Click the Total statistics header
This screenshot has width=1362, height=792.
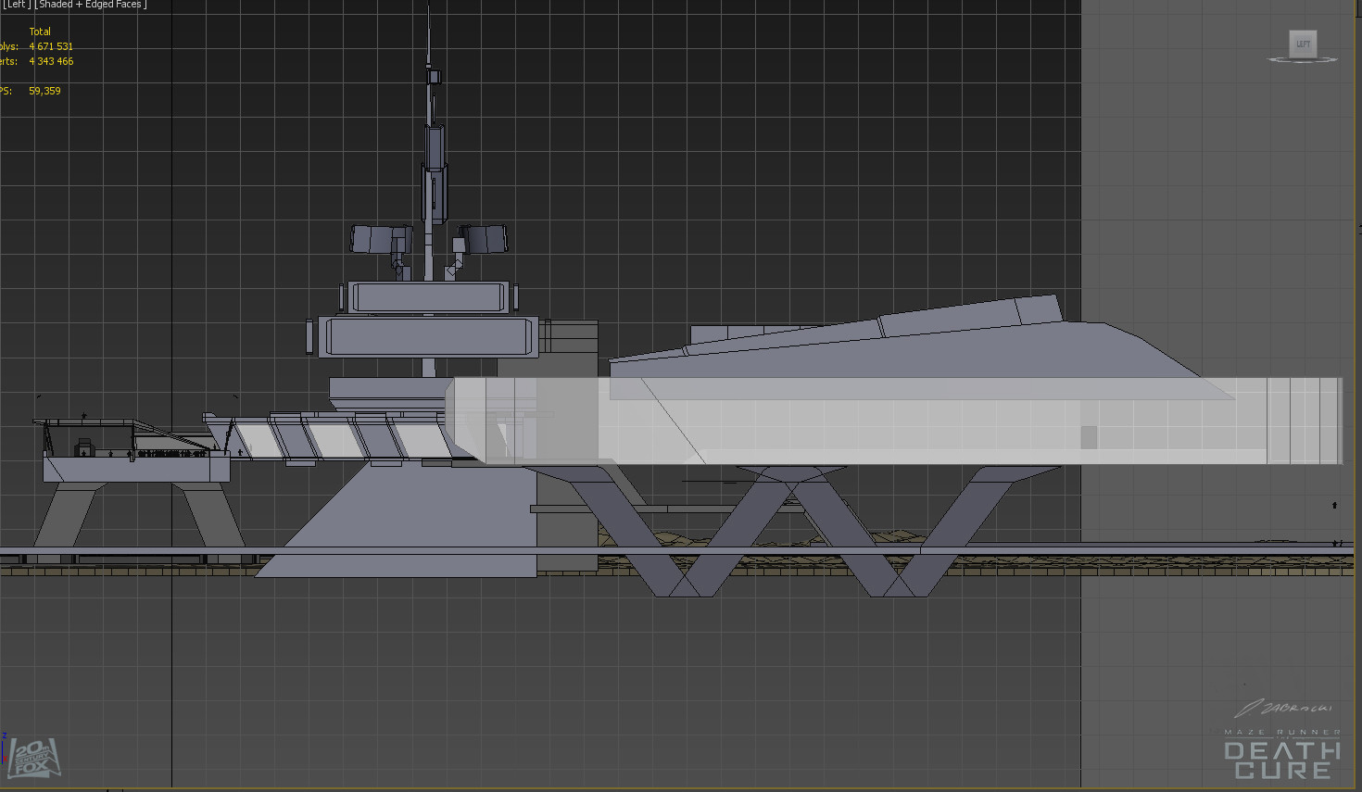(40, 31)
